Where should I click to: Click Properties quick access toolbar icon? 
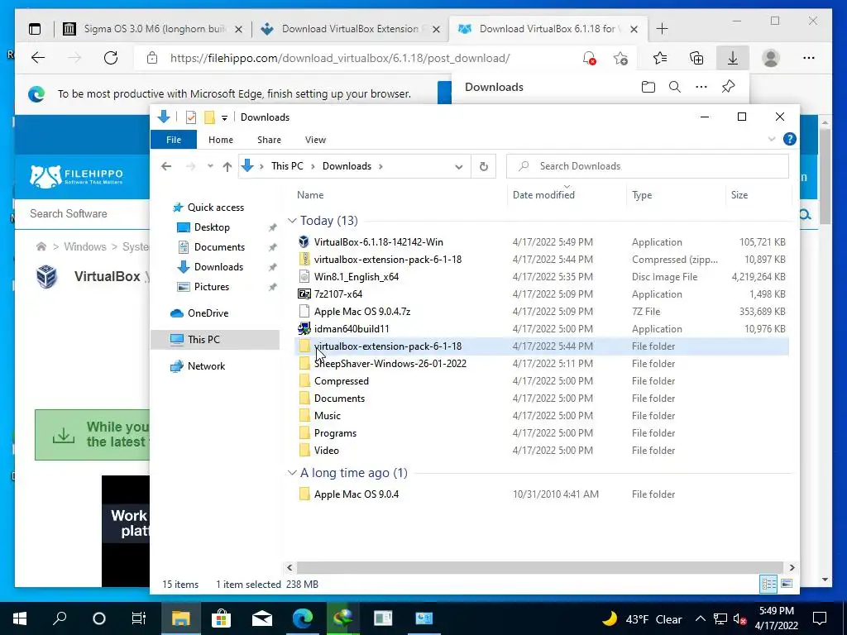191,117
